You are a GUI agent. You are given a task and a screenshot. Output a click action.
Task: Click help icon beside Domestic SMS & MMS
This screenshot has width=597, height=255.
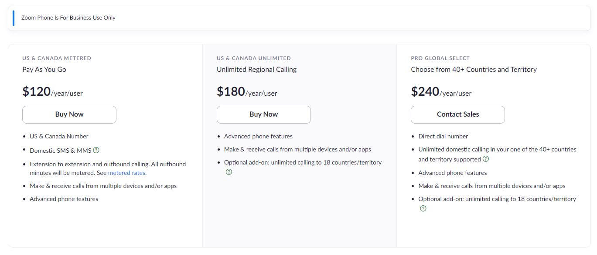coord(96,151)
